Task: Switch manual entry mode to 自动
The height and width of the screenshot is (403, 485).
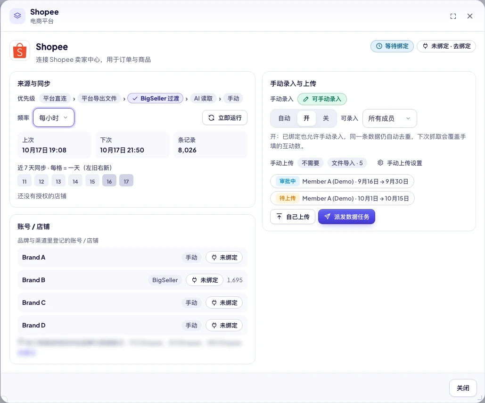Action: tap(284, 118)
